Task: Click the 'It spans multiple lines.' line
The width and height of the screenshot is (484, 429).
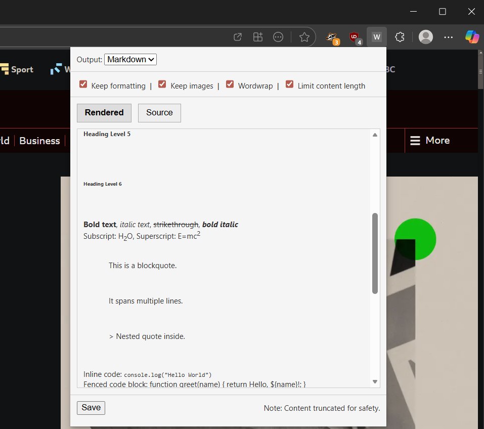Action: coord(146,301)
